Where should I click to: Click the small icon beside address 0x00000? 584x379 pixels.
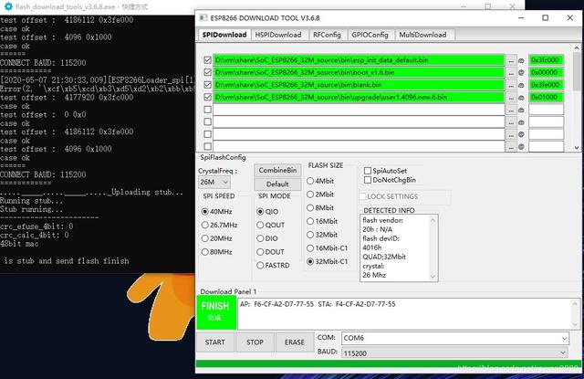coord(521,73)
